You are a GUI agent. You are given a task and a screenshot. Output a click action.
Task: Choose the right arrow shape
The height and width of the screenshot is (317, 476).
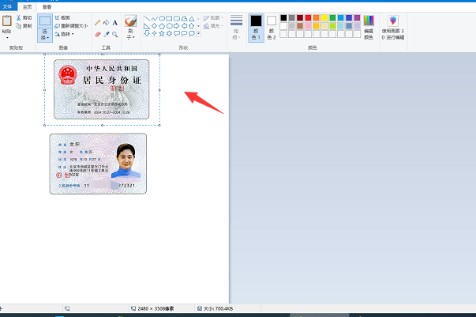coord(177,26)
